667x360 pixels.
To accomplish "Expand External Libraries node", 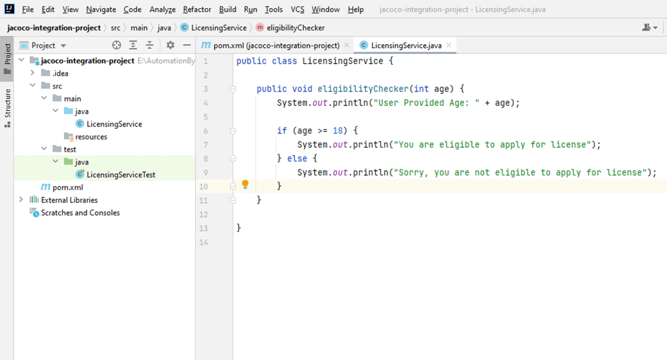I will tap(21, 200).
